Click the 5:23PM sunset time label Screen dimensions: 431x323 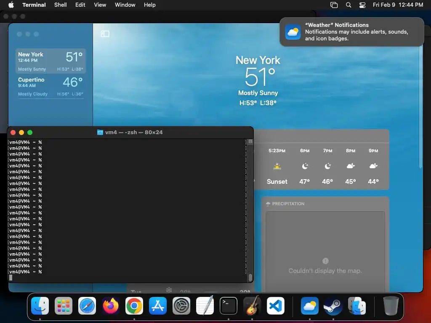coord(277,151)
